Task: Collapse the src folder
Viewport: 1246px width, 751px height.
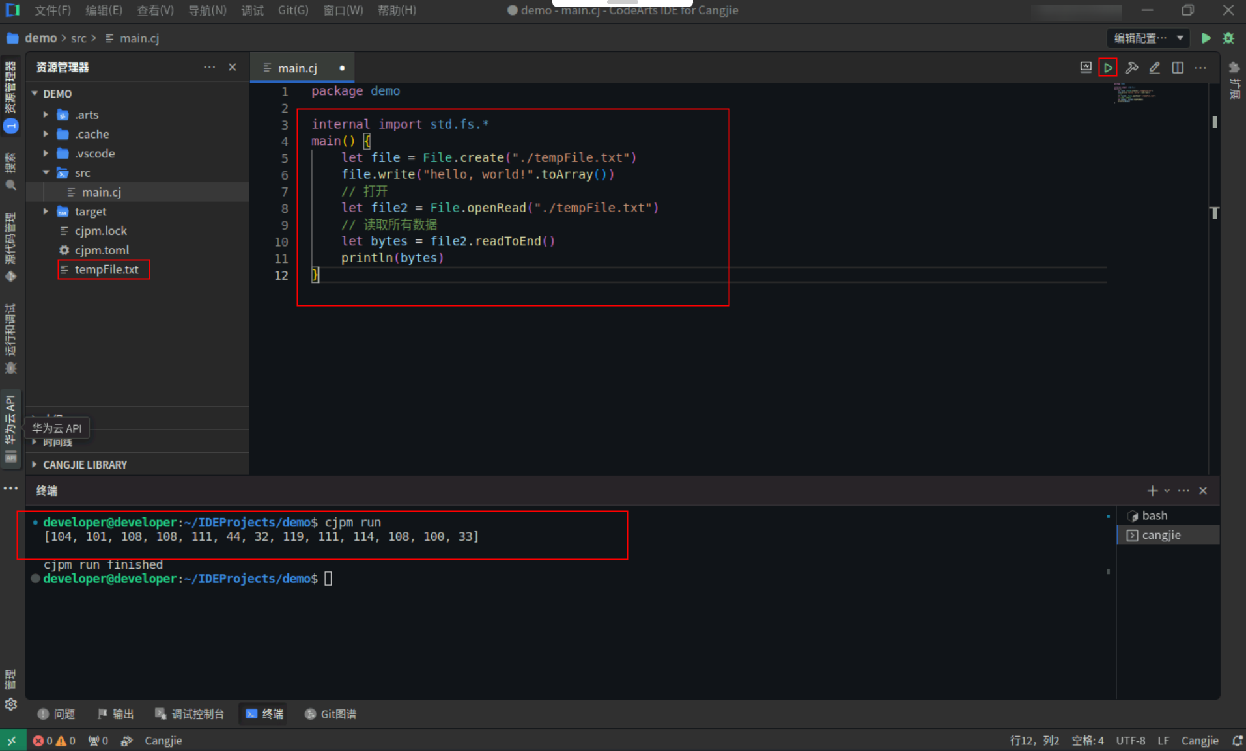Action: coord(46,172)
